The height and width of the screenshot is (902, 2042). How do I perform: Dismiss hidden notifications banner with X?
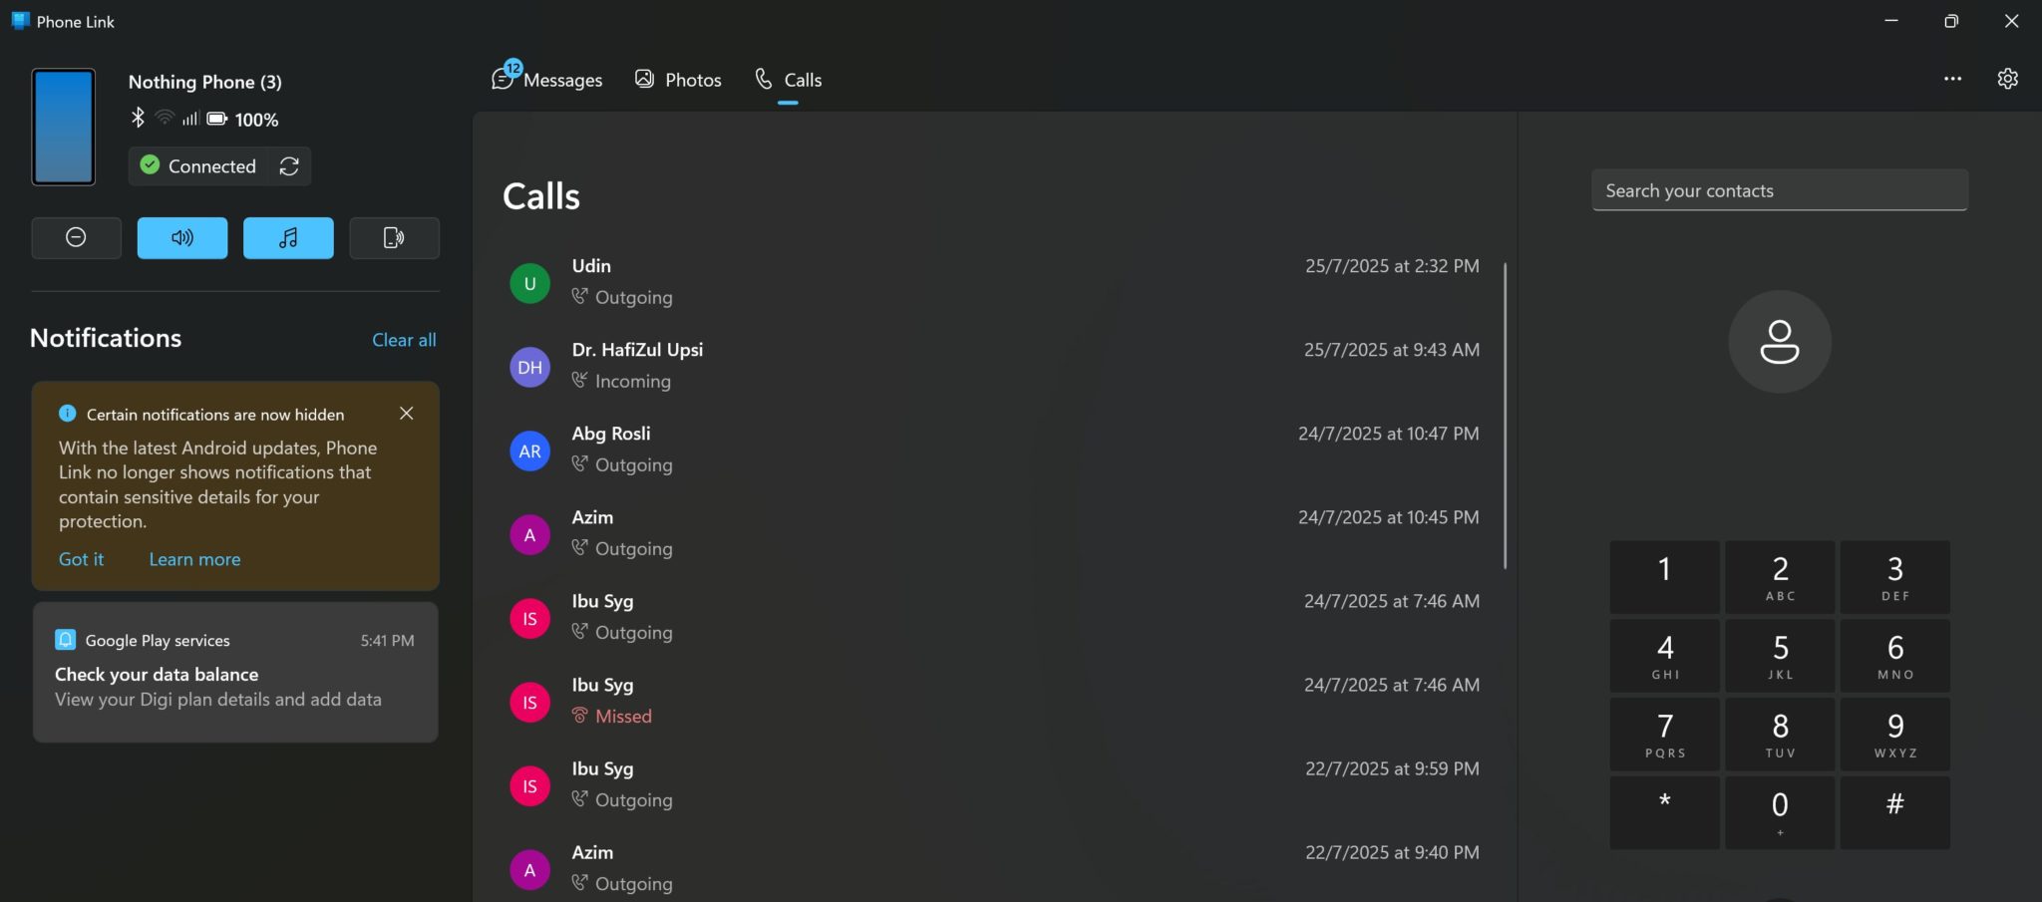[406, 413]
